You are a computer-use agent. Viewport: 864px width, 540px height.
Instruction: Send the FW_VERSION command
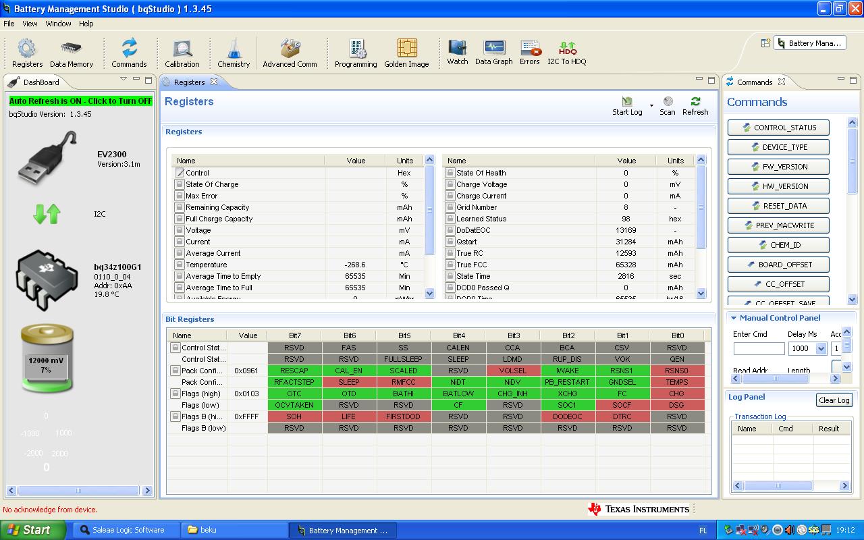778,167
